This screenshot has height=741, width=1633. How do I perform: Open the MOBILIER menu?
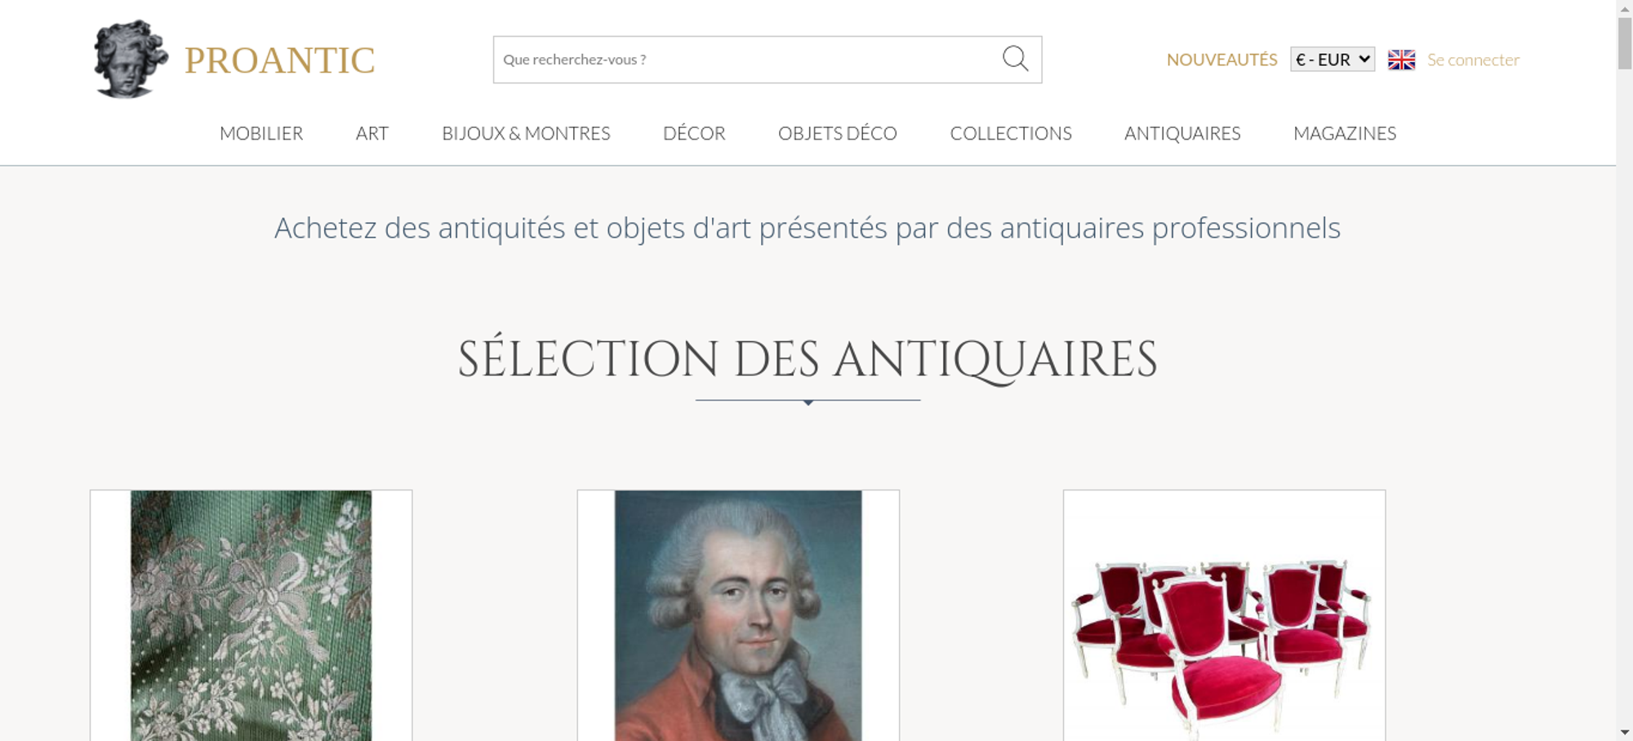click(261, 133)
